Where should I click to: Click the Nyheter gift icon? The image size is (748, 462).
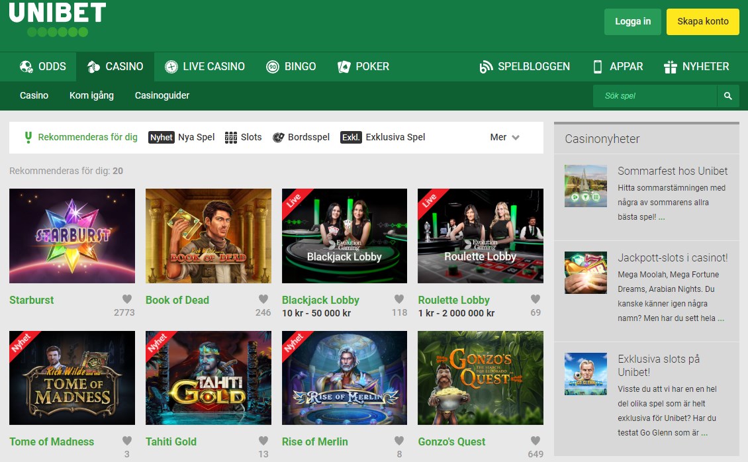[x=671, y=67]
